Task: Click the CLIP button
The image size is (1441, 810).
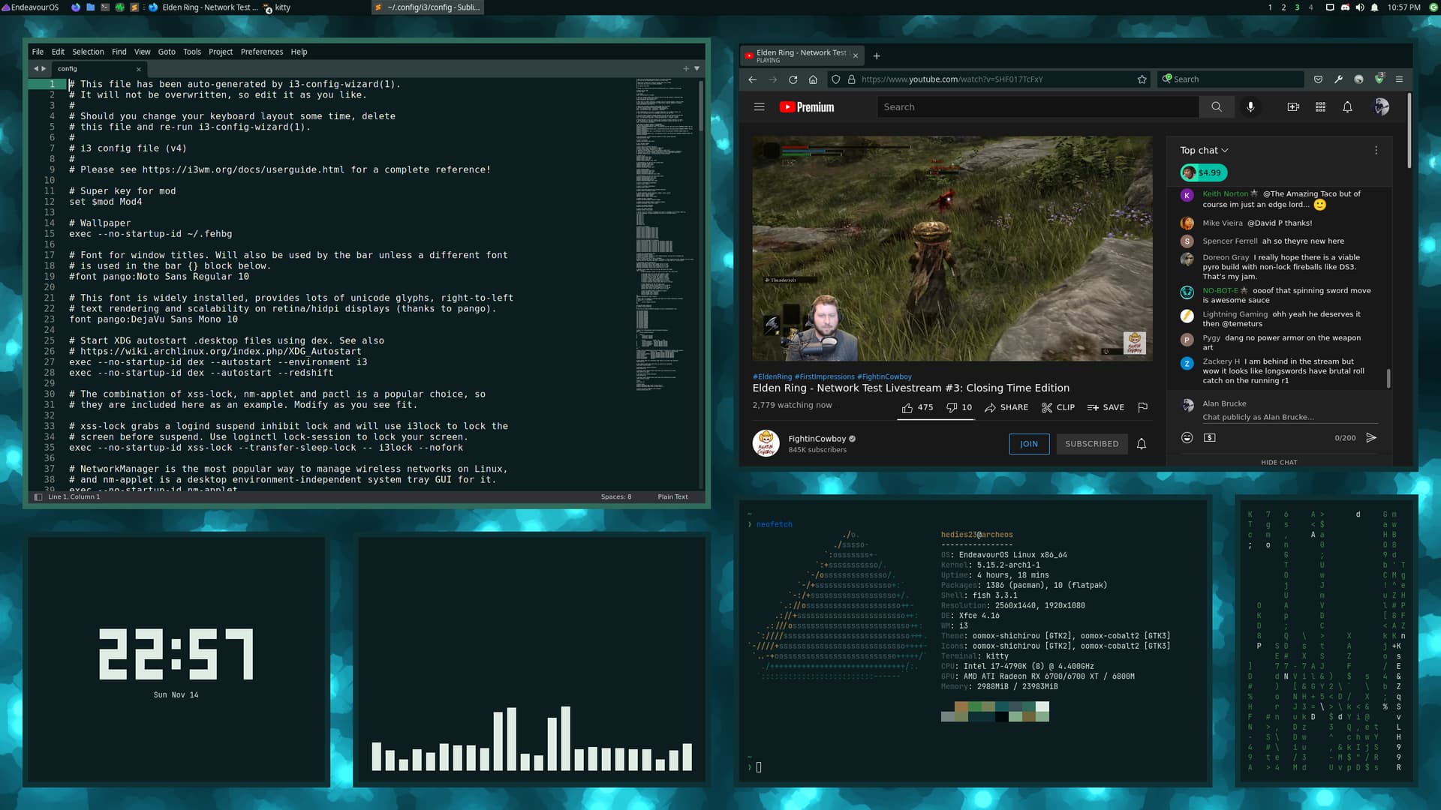Action: (x=1058, y=407)
